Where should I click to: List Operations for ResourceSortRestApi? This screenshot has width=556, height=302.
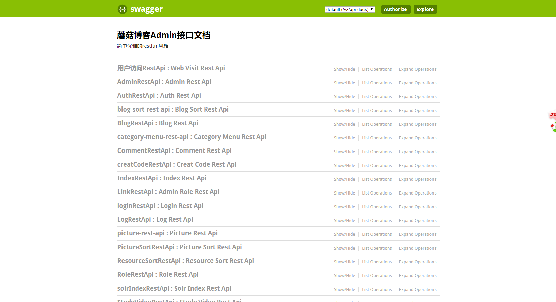click(x=377, y=262)
